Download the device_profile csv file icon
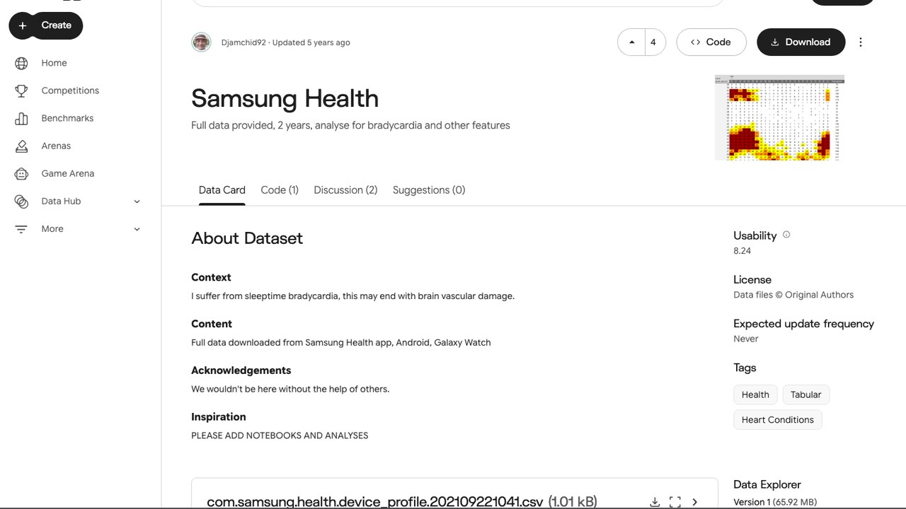The height and width of the screenshot is (509, 906). point(655,502)
